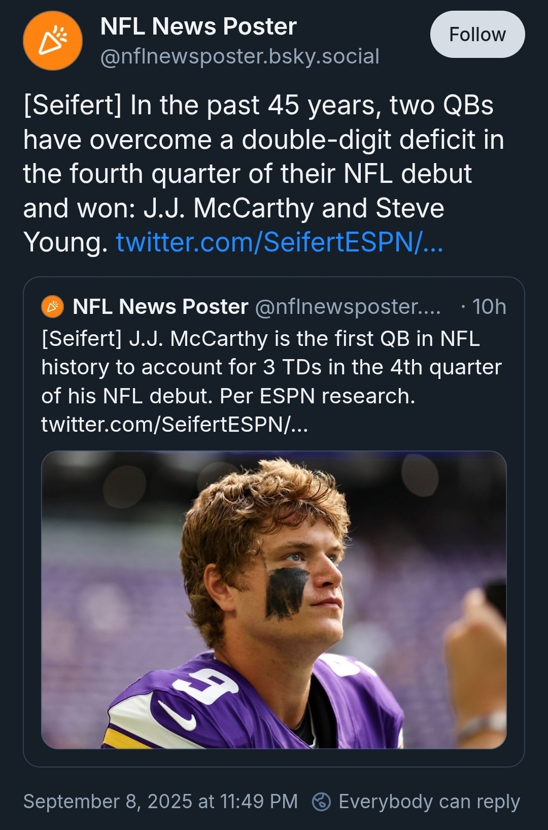This screenshot has width=548, height=830.
Task: Click the NFL News Poster display name in the header
Action: [x=198, y=26]
